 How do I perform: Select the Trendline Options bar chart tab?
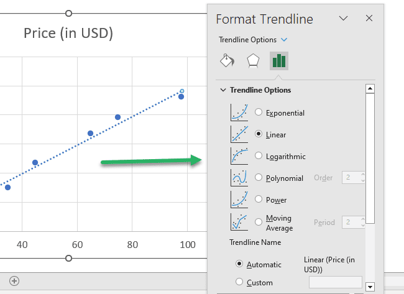pos(279,61)
